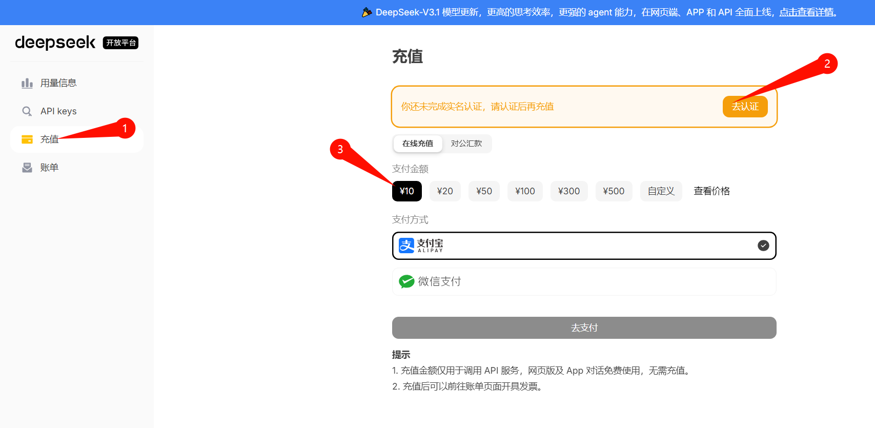Click the deepseek logo
Viewport: 875px width, 428px height.
(x=55, y=43)
